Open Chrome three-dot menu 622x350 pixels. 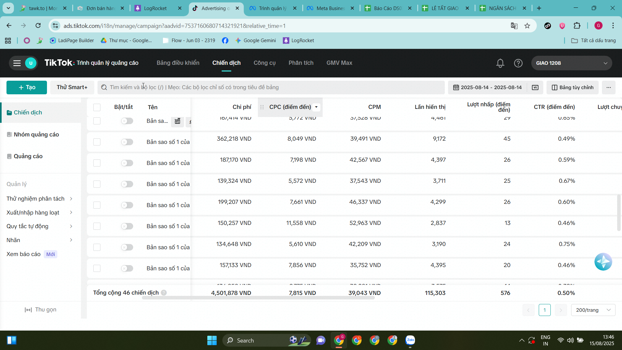point(613,26)
